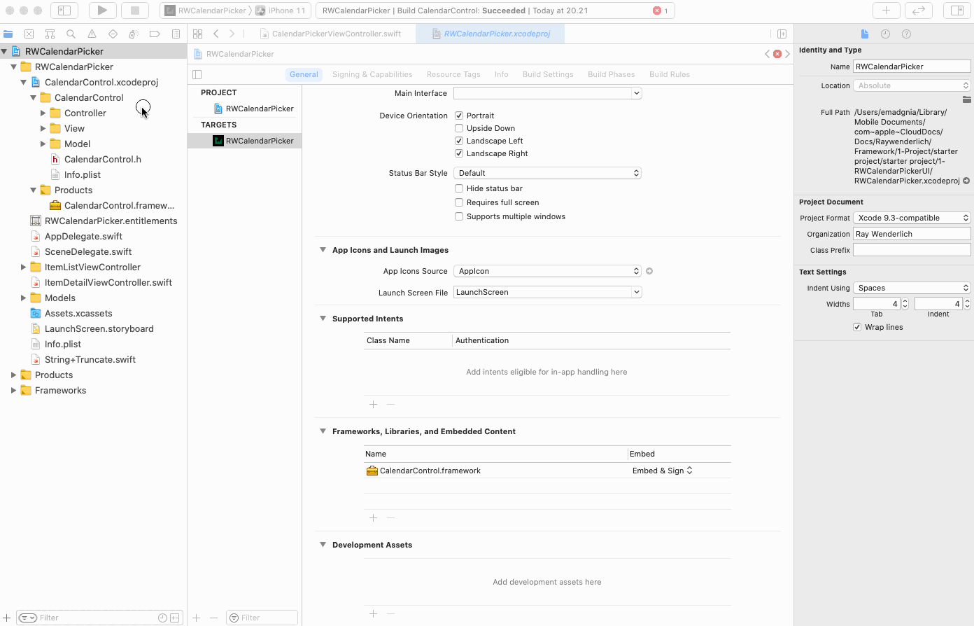Switch to Resource Tags tab
Screen dimensions: 974x626
453,74
